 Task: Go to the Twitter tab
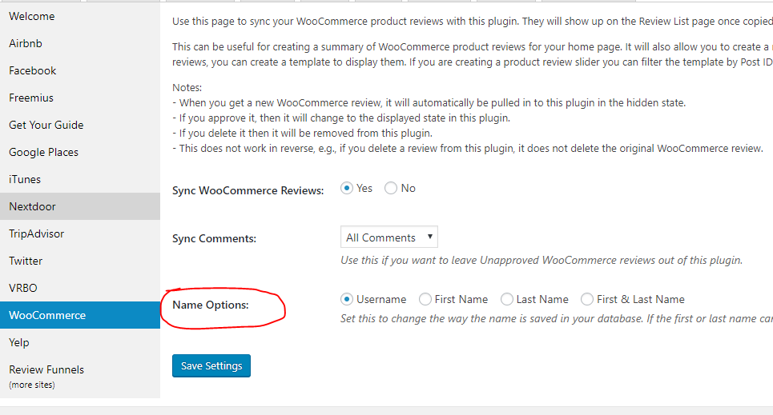click(80, 261)
